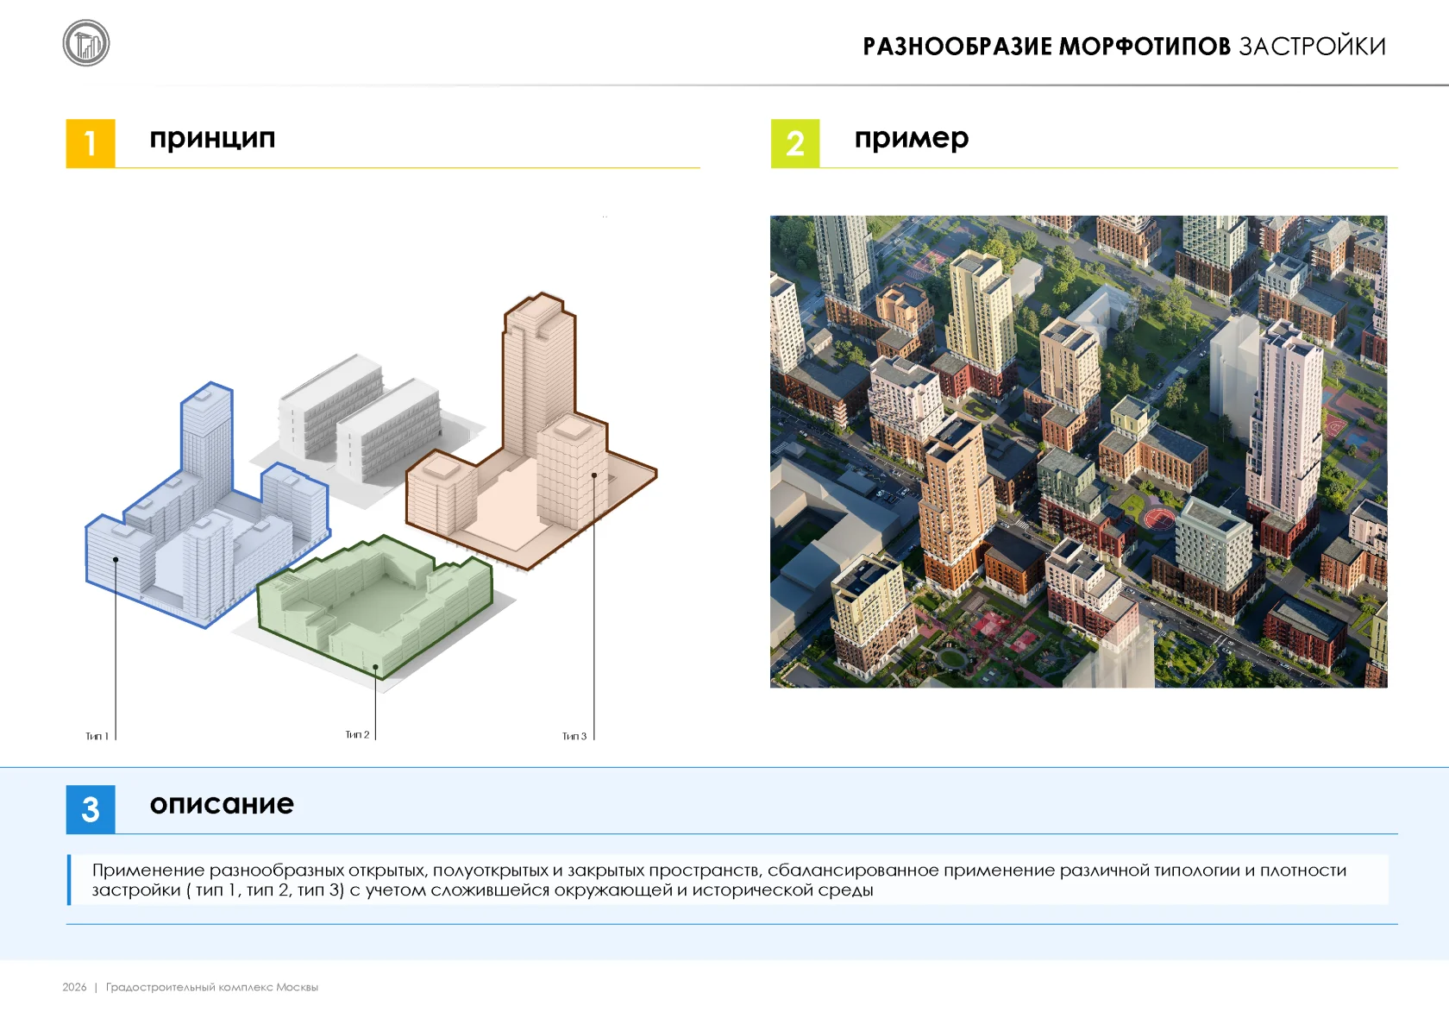Select the brown-outlined tower block model
Image resolution: width=1449 pixels, height=1025 pixels.
(x=531, y=431)
